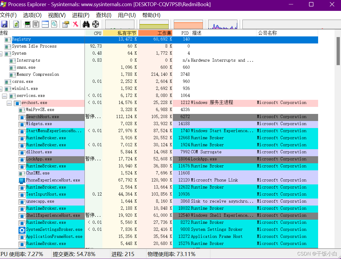341x259 pixels.
Task: Open the 文件(F) menu
Action: [x=8, y=15]
